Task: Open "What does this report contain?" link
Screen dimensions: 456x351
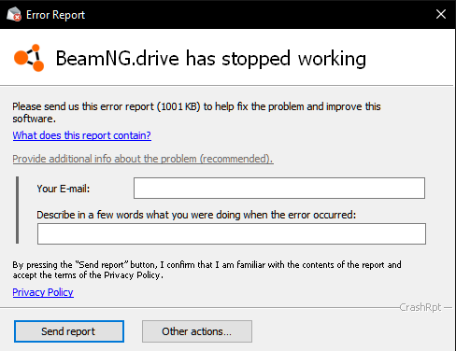Action: point(82,135)
